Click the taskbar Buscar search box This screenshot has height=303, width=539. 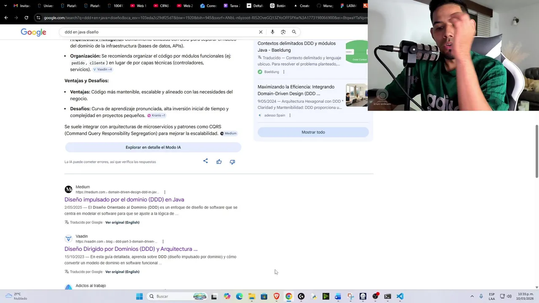[177, 296]
